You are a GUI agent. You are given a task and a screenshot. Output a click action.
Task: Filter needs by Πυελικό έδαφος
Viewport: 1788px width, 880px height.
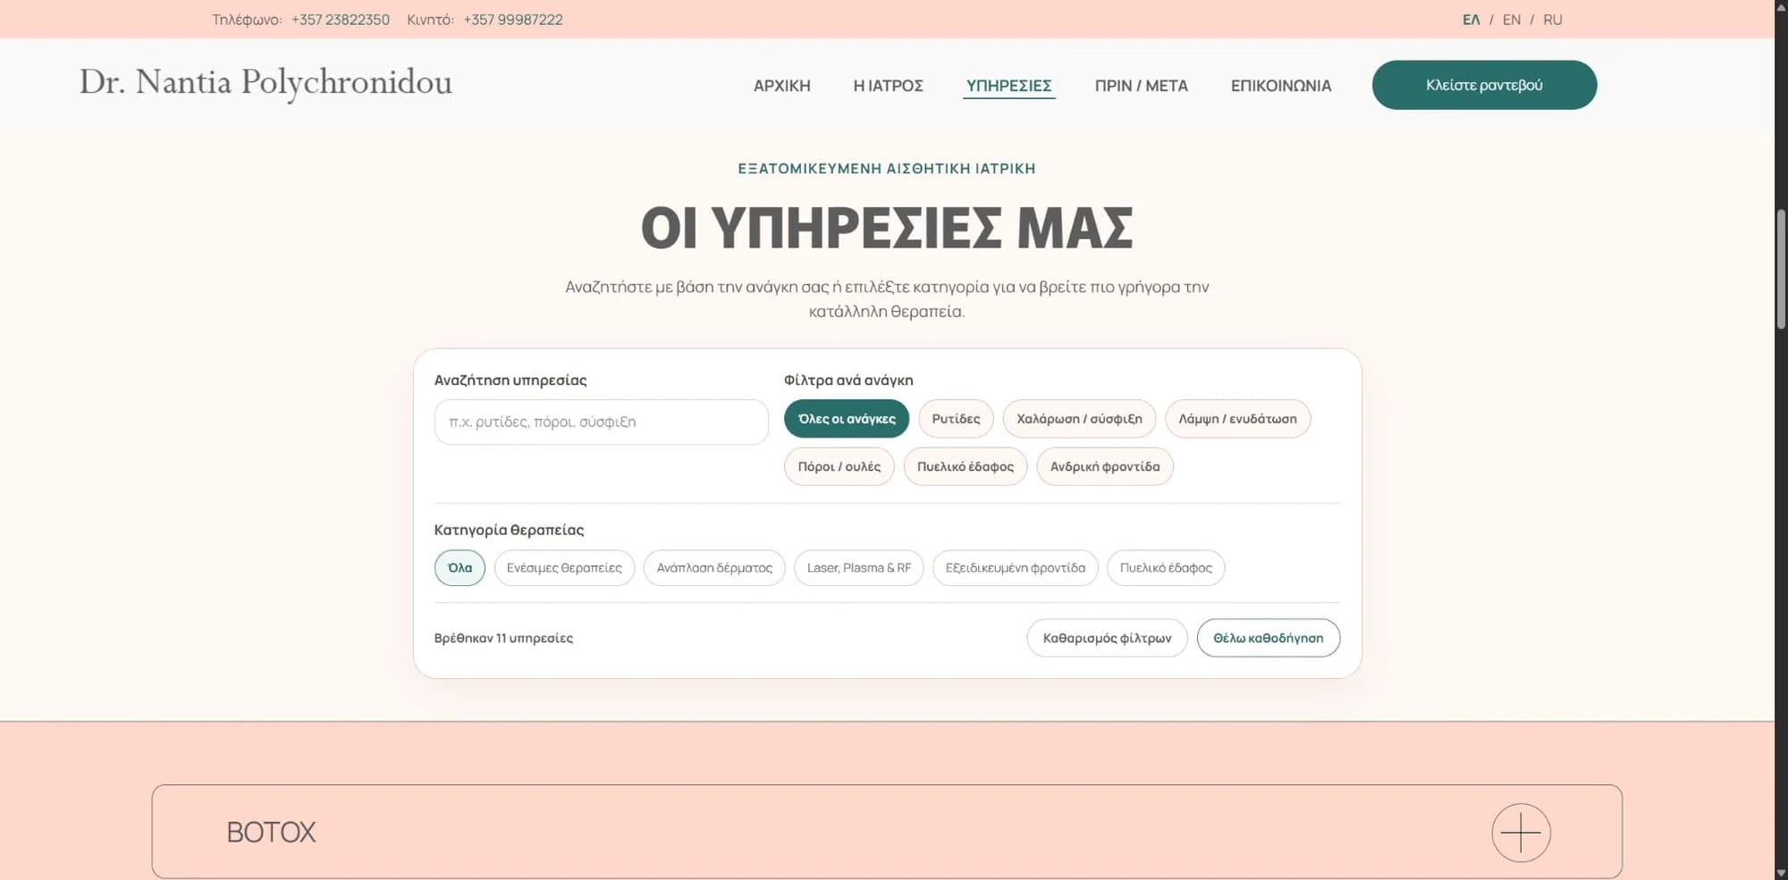965,466
